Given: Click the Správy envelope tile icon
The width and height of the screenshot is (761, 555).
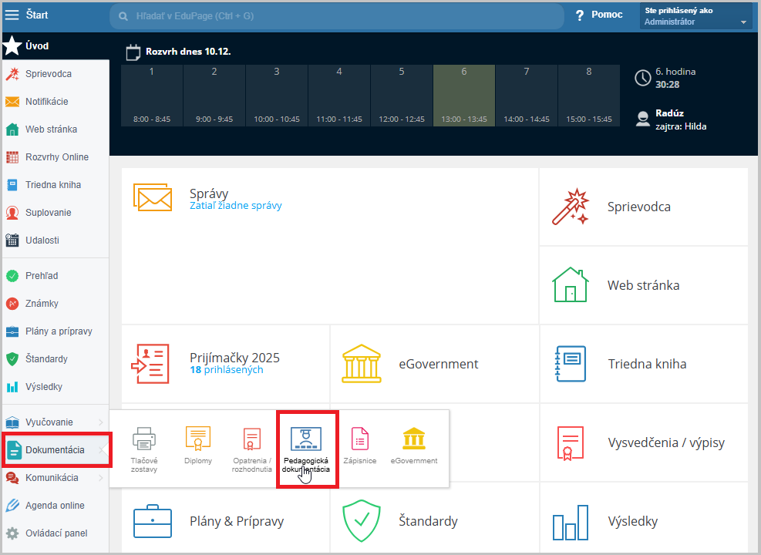Looking at the screenshot, I should click(x=153, y=197).
